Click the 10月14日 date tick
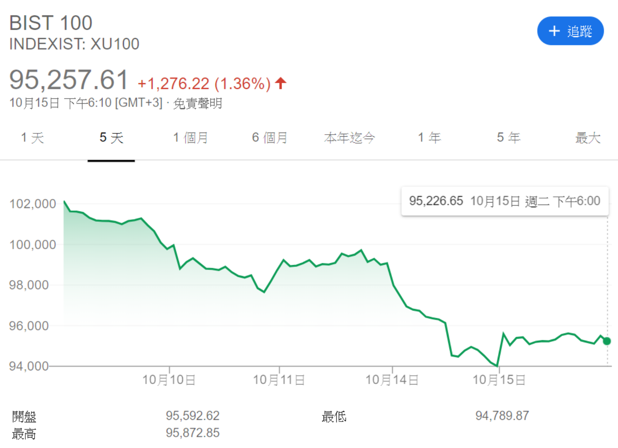 point(392,380)
